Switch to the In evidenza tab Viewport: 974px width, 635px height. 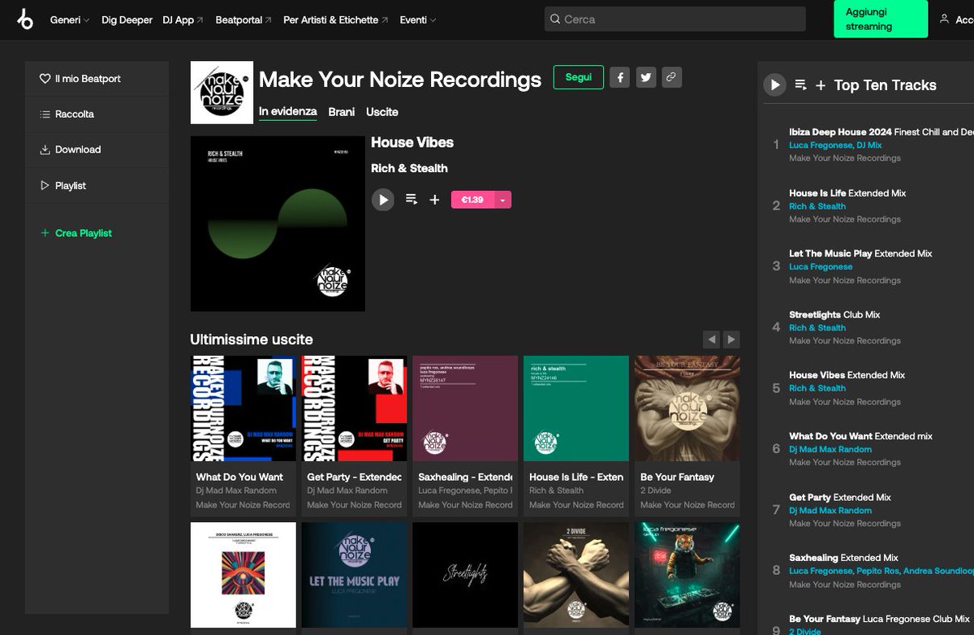point(288,112)
